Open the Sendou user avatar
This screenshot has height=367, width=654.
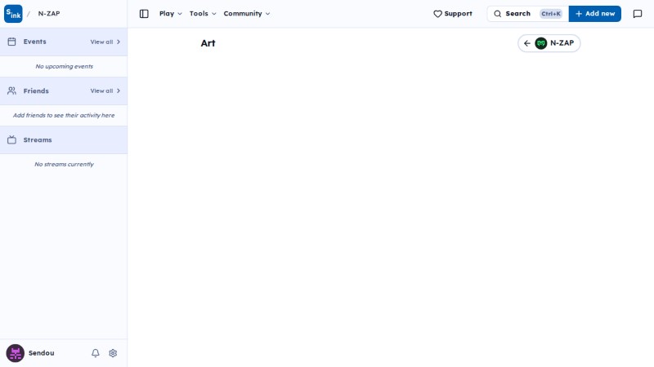coord(15,353)
